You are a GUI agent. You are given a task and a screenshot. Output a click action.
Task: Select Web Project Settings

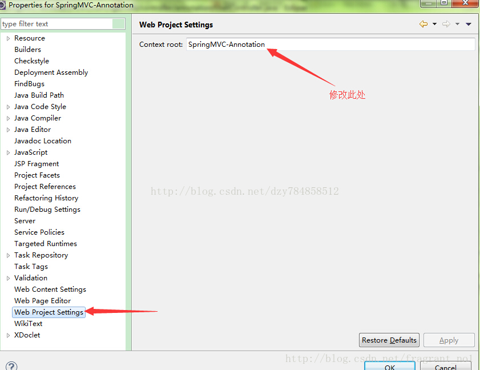(x=49, y=312)
